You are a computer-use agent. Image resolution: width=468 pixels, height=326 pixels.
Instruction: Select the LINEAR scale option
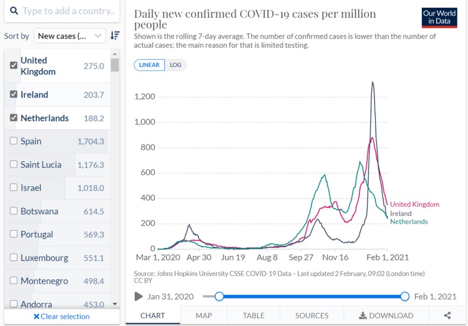149,65
